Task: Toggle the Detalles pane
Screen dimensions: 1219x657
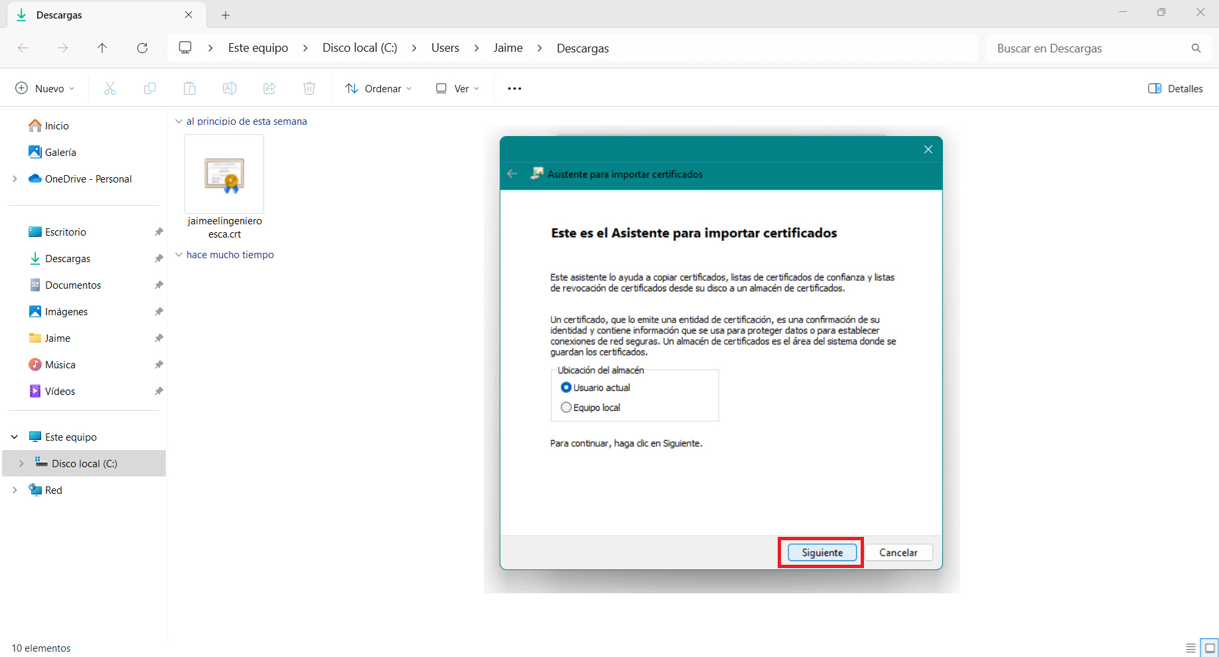Action: (1175, 88)
